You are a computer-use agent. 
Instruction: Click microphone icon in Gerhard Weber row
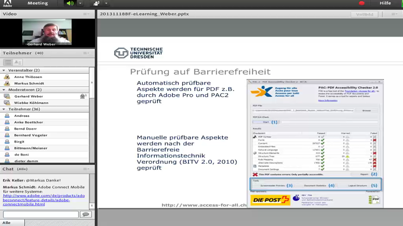[x=83, y=96]
